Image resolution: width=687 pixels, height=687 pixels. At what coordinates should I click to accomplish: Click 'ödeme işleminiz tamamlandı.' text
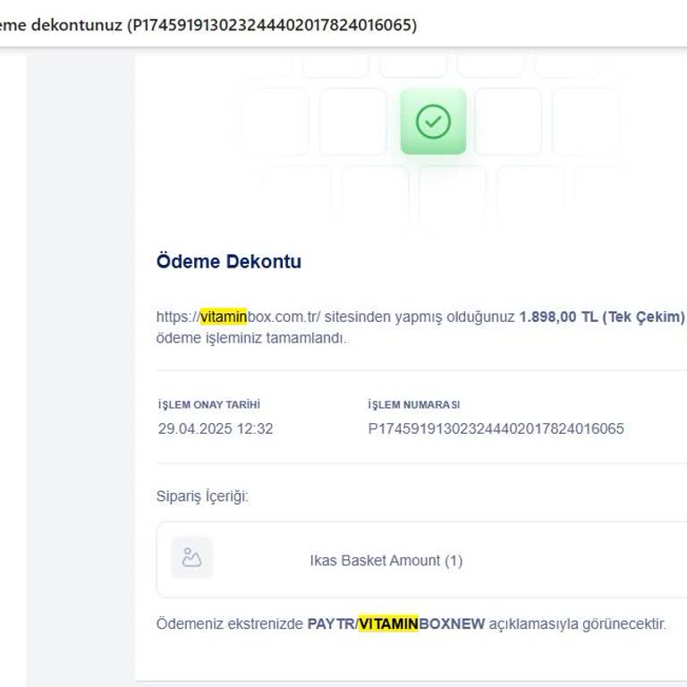tap(251, 338)
